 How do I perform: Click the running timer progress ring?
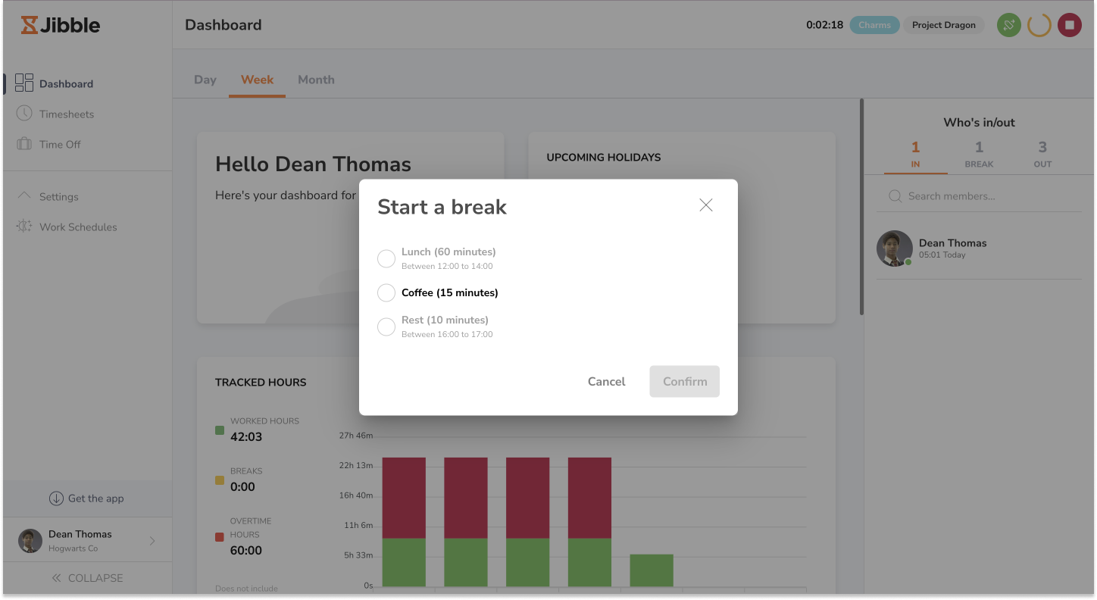click(x=1039, y=24)
